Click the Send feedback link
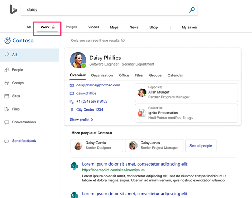 coord(24,141)
